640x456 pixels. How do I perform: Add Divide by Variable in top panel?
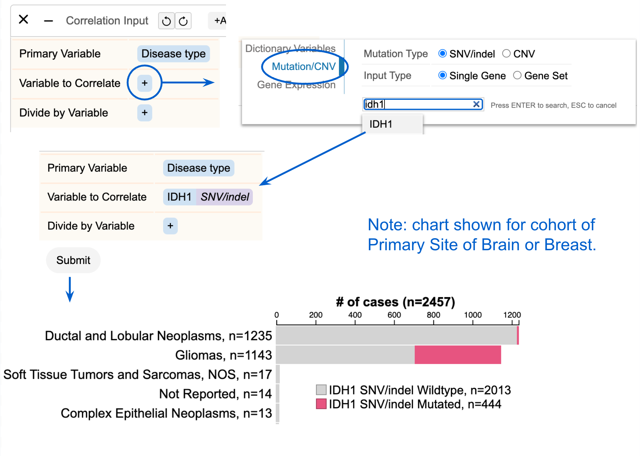pyautogui.click(x=144, y=113)
